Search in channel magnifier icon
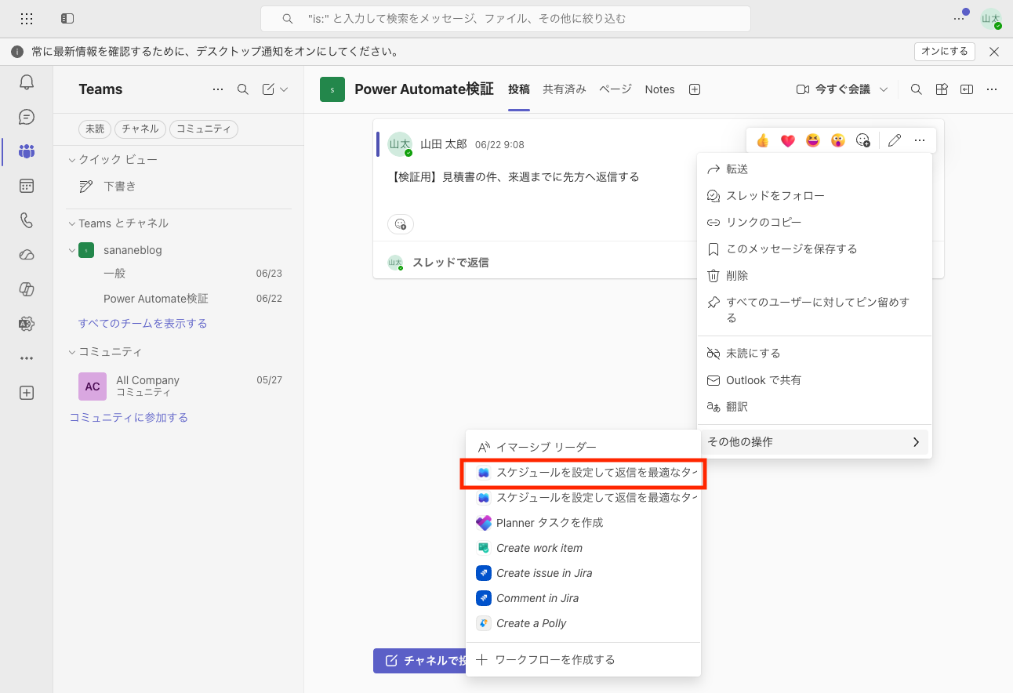 click(916, 89)
